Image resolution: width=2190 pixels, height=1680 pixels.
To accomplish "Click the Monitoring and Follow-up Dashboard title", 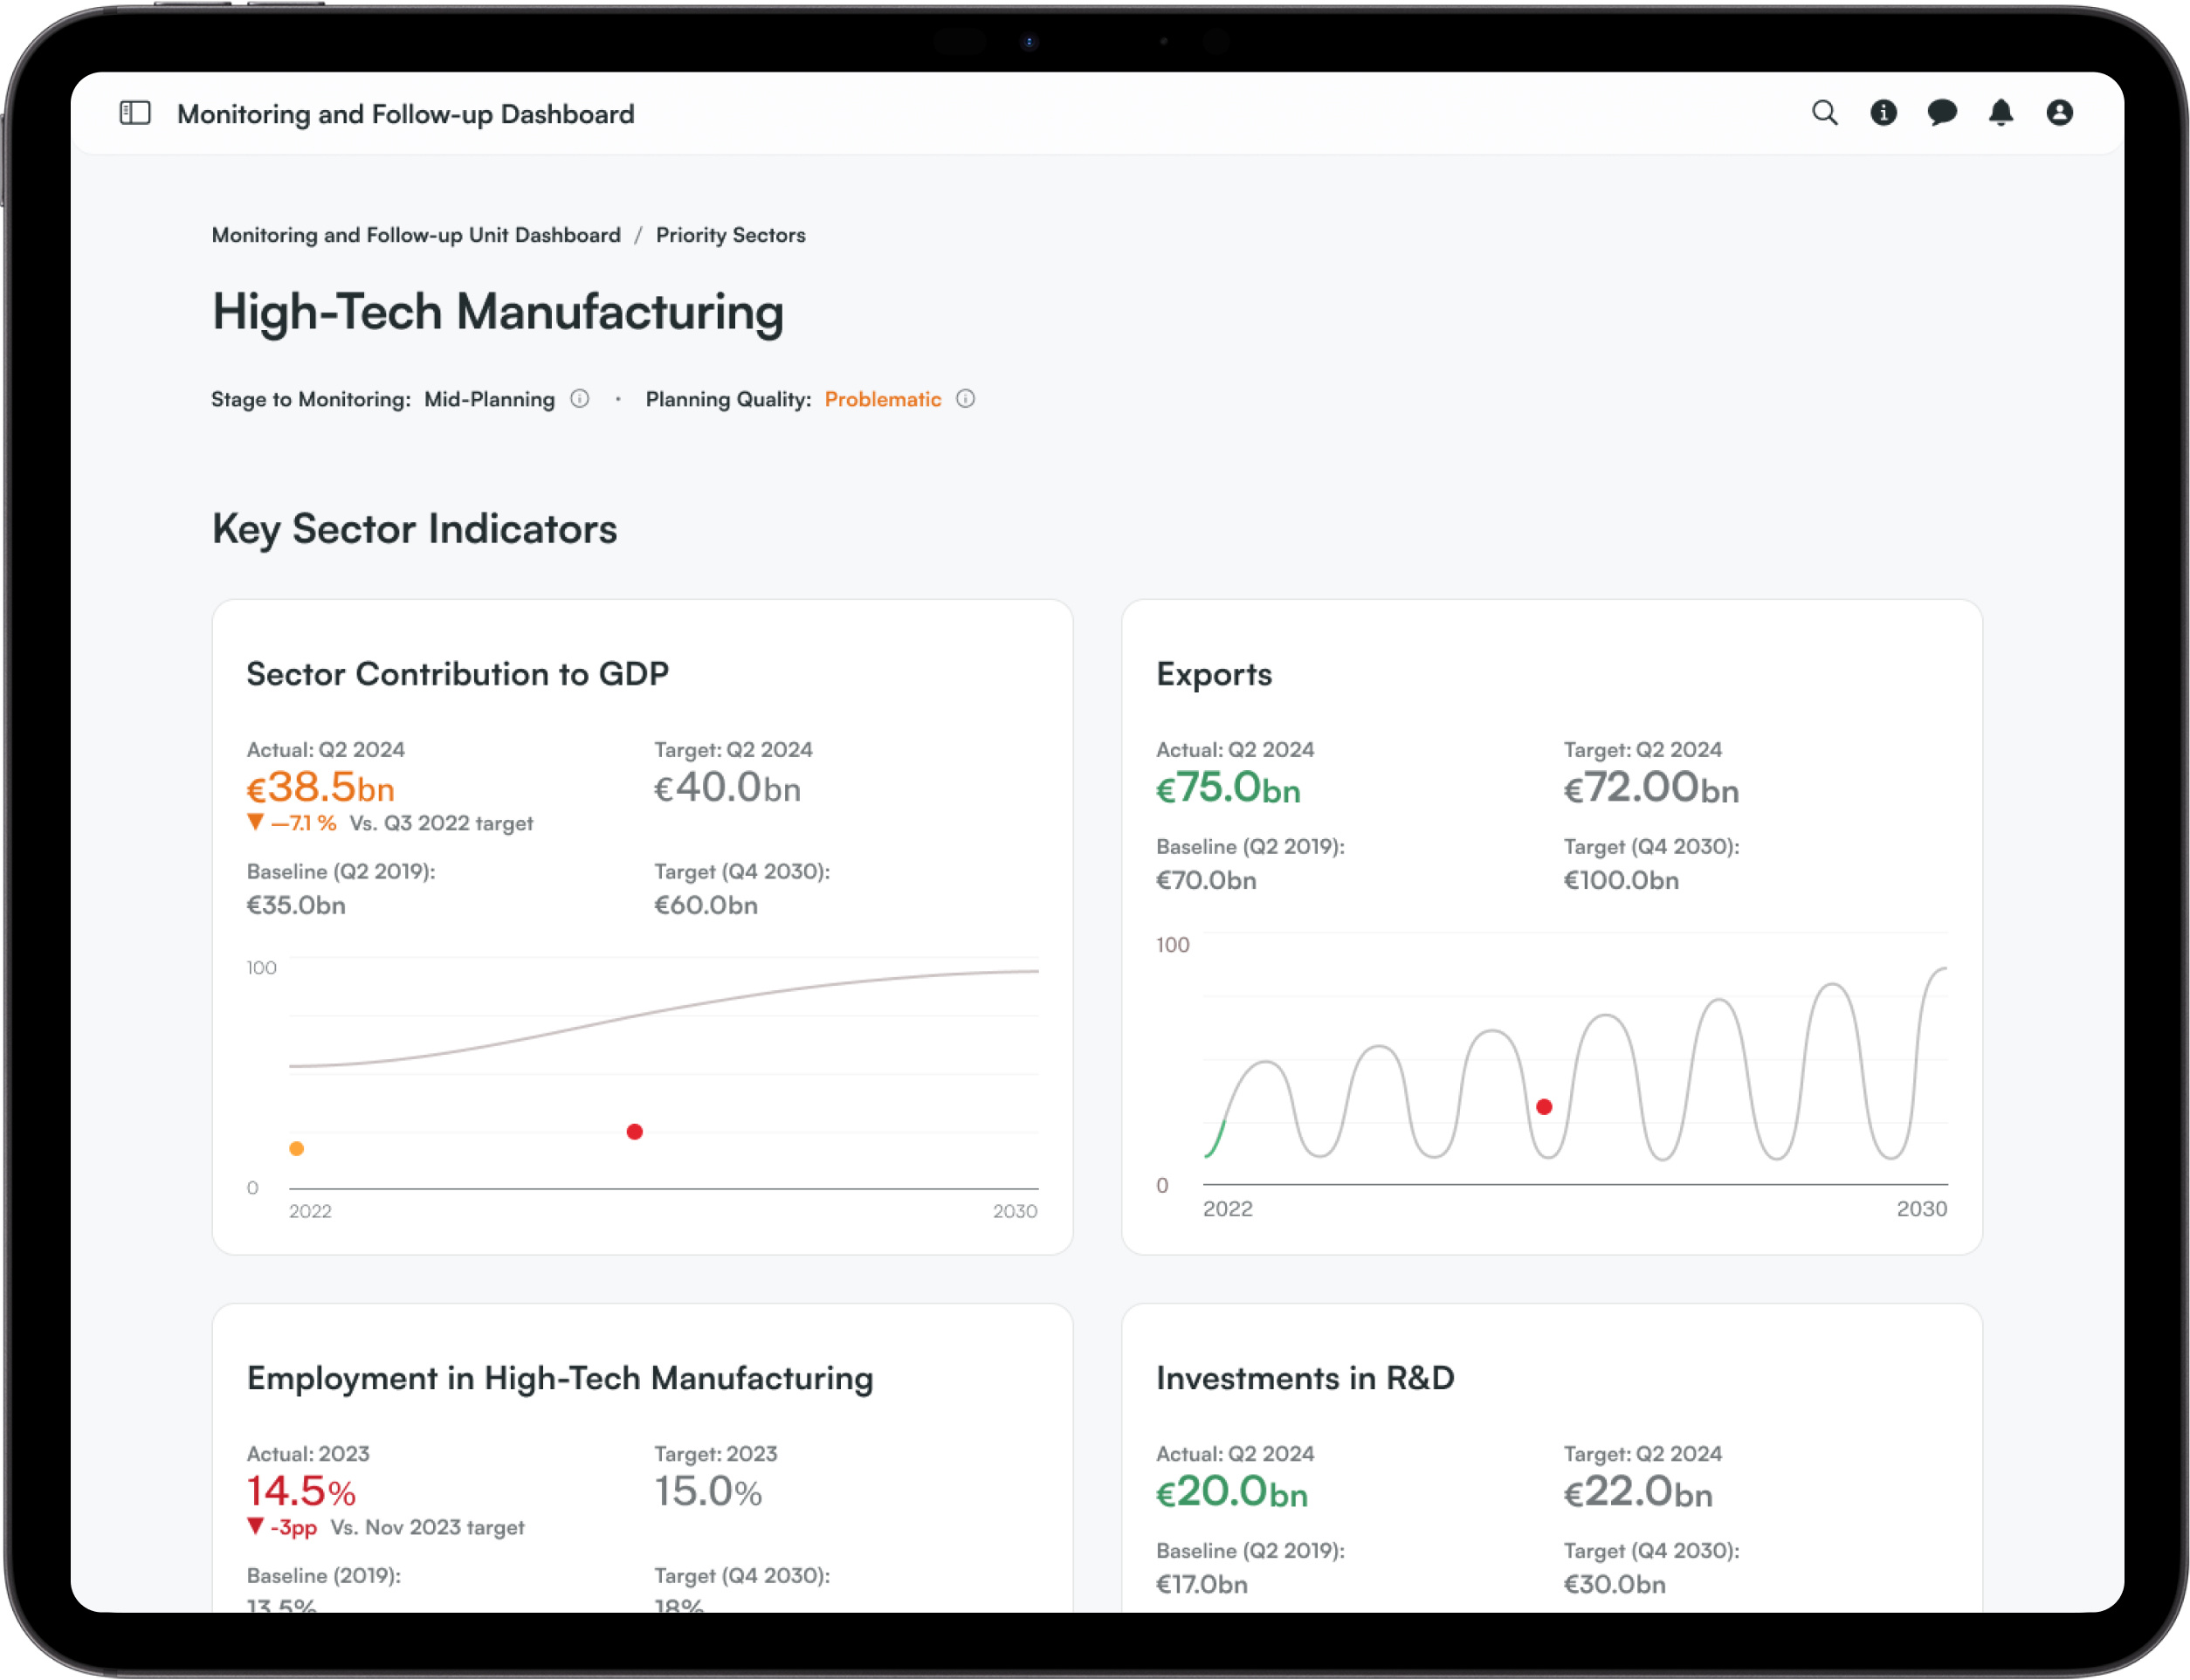I will click(x=405, y=113).
